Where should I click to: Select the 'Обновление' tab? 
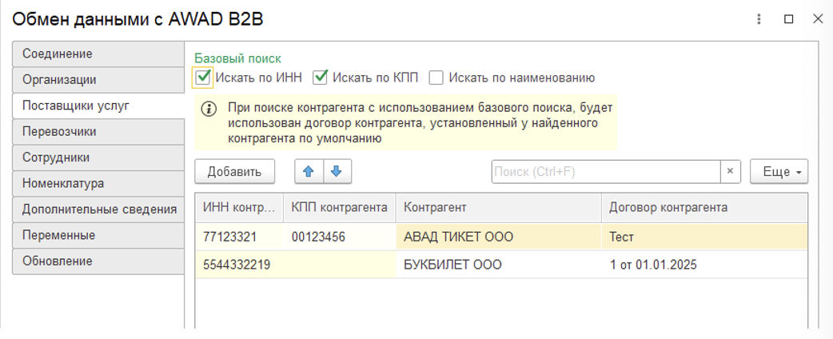pos(98,261)
